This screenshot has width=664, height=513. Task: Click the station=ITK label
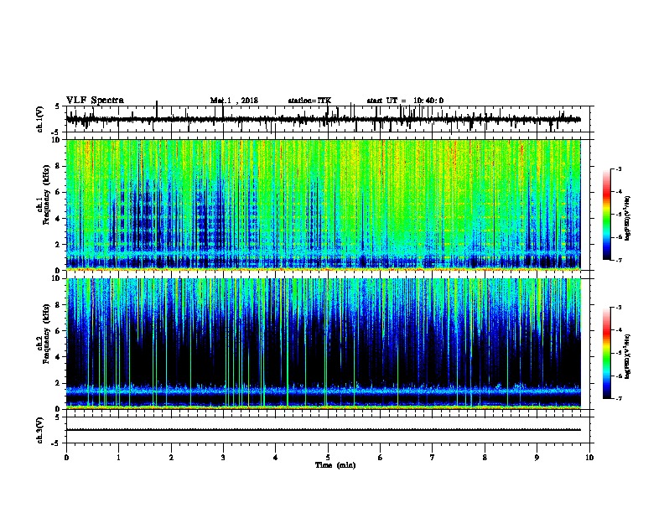(310, 101)
